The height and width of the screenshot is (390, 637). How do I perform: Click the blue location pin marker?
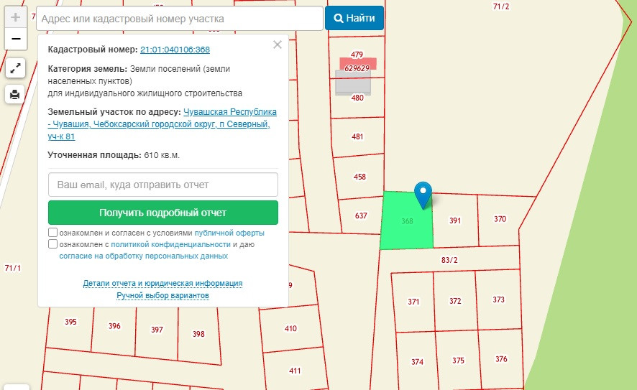pyautogui.click(x=423, y=195)
